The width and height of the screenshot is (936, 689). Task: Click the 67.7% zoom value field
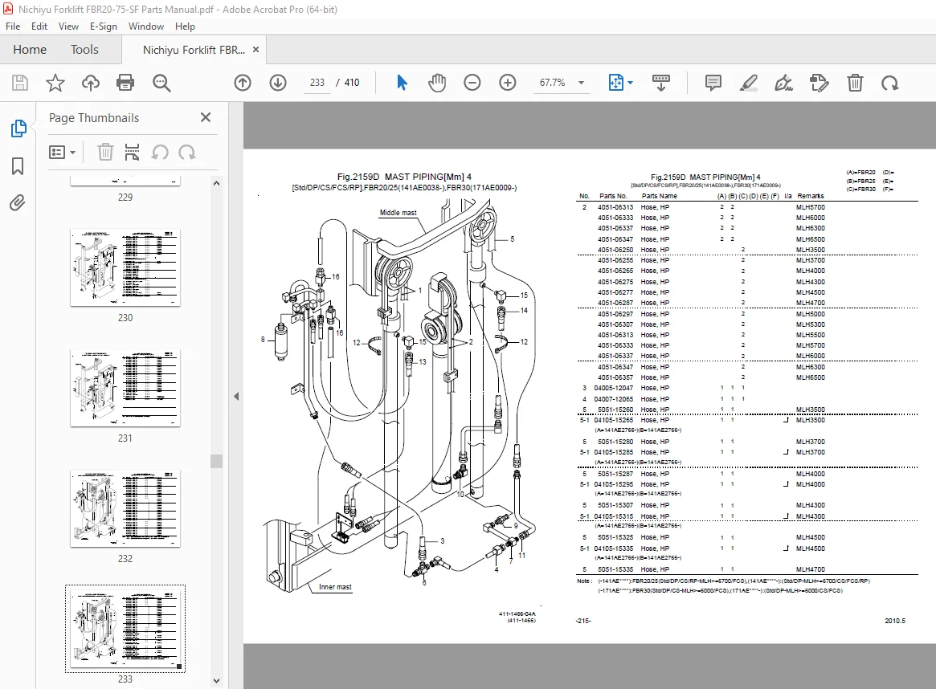coord(552,83)
